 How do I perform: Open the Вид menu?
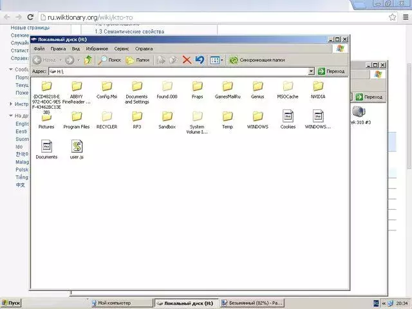76,49
